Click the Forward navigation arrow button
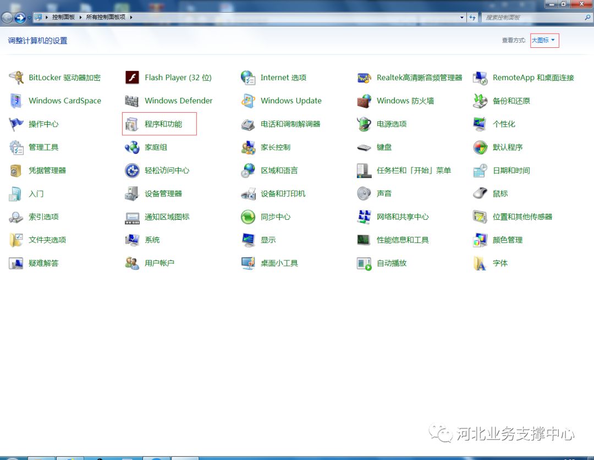Screen dimensions: 594x460 20,18
